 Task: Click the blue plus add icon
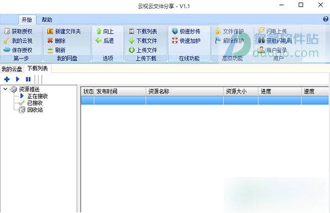point(7,79)
